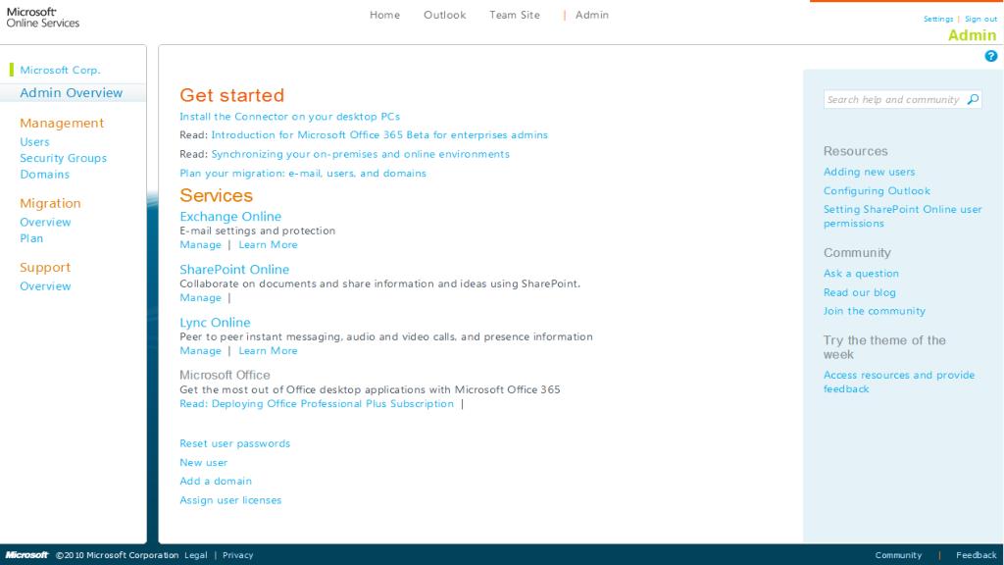Screen dimensions: 1004x565
Task: Open Admin Overview in sidebar
Action: pyautogui.click(x=71, y=93)
